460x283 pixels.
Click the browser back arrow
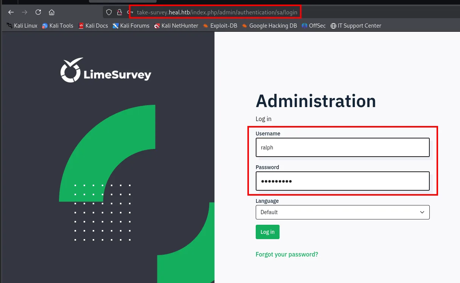click(x=11, y=12)
